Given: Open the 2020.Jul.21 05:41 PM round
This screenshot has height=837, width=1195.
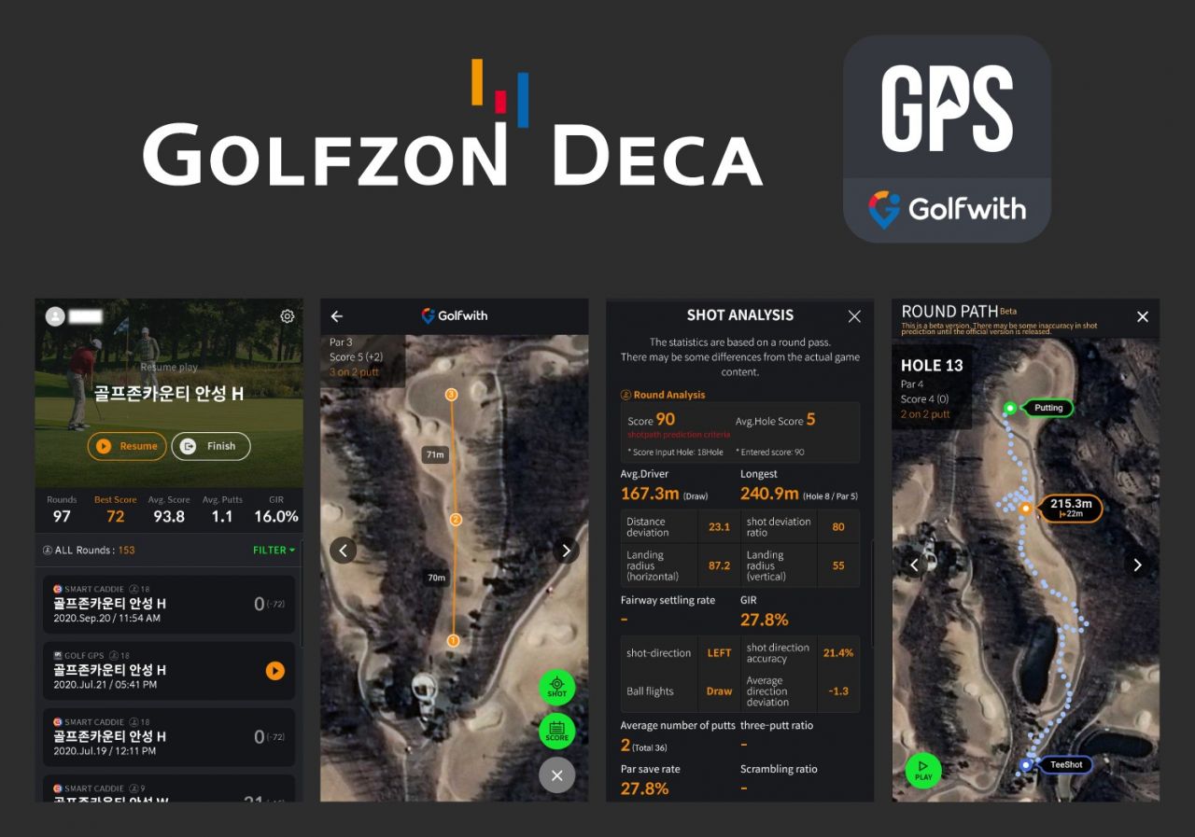Looking at the screenshot, I should (169, 671).
